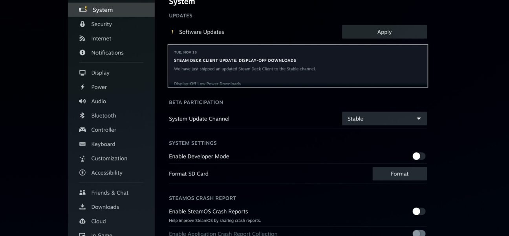Image resolution: width=509 pixels, height=236 pixels.
Task: Apply the pending software update
Action: click(x=384, y=32)
